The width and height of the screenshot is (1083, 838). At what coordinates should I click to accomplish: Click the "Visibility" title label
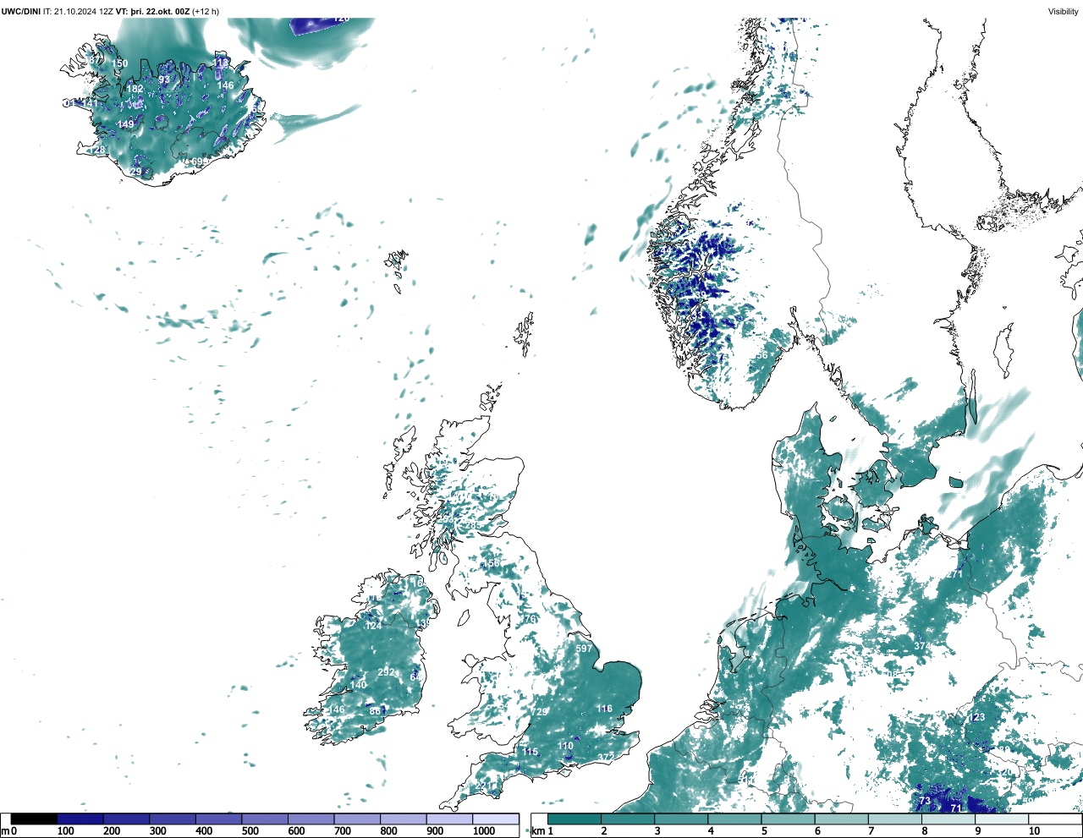[x=1064, y=11]
